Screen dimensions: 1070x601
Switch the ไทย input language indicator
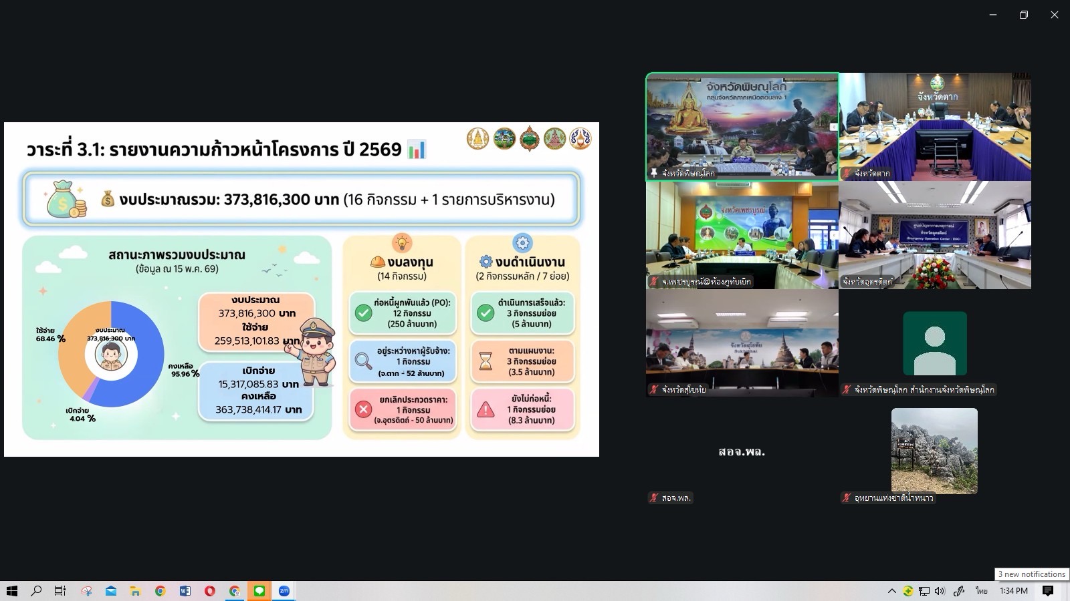982,591
